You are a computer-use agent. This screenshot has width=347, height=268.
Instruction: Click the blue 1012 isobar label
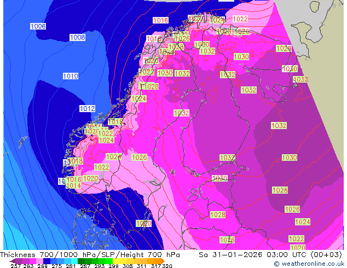88,109
